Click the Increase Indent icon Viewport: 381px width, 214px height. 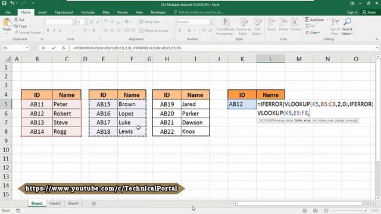click(133, 30)
